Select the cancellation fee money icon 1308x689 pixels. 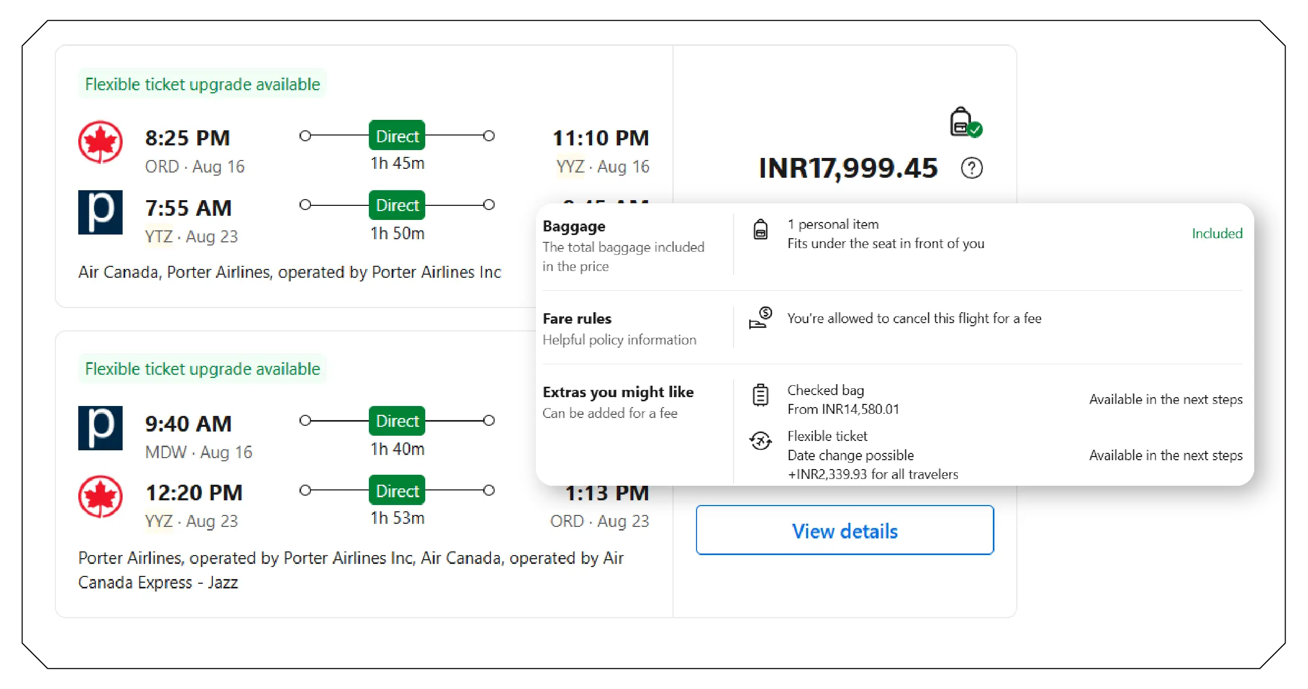(760, 319)
